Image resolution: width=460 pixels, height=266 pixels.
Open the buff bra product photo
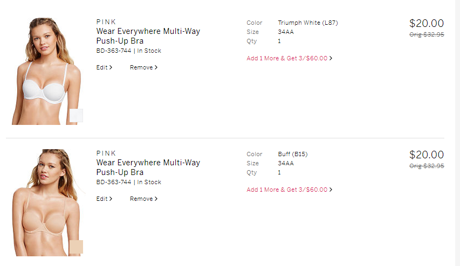click(46, 202)
